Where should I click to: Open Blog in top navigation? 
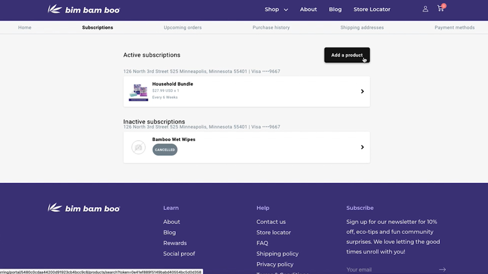coord(335,10)
